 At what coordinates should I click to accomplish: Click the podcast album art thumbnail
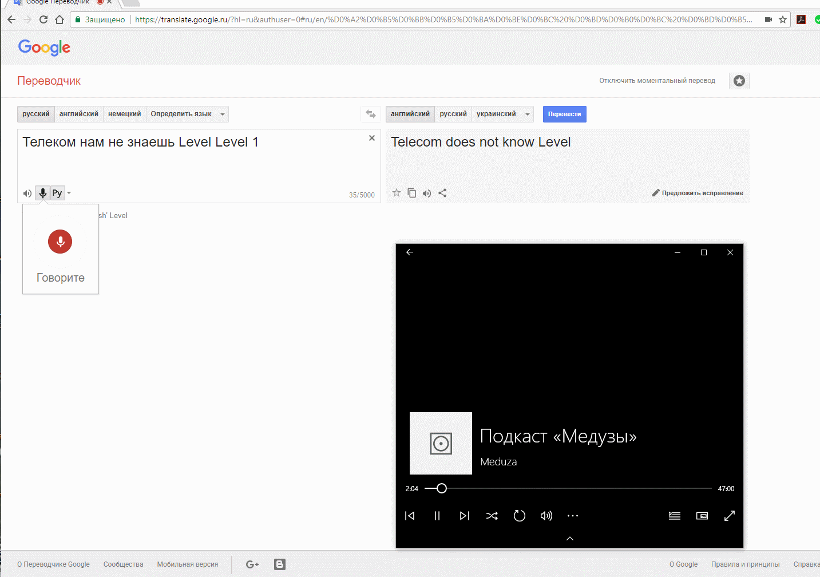[x=441, y=443]
